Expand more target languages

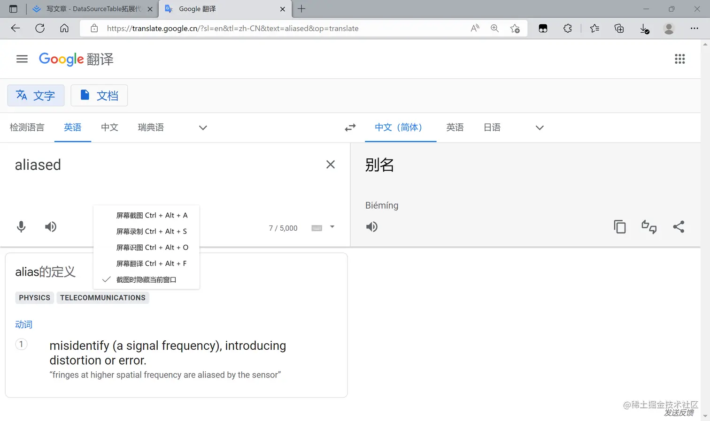tap(540, 128)
